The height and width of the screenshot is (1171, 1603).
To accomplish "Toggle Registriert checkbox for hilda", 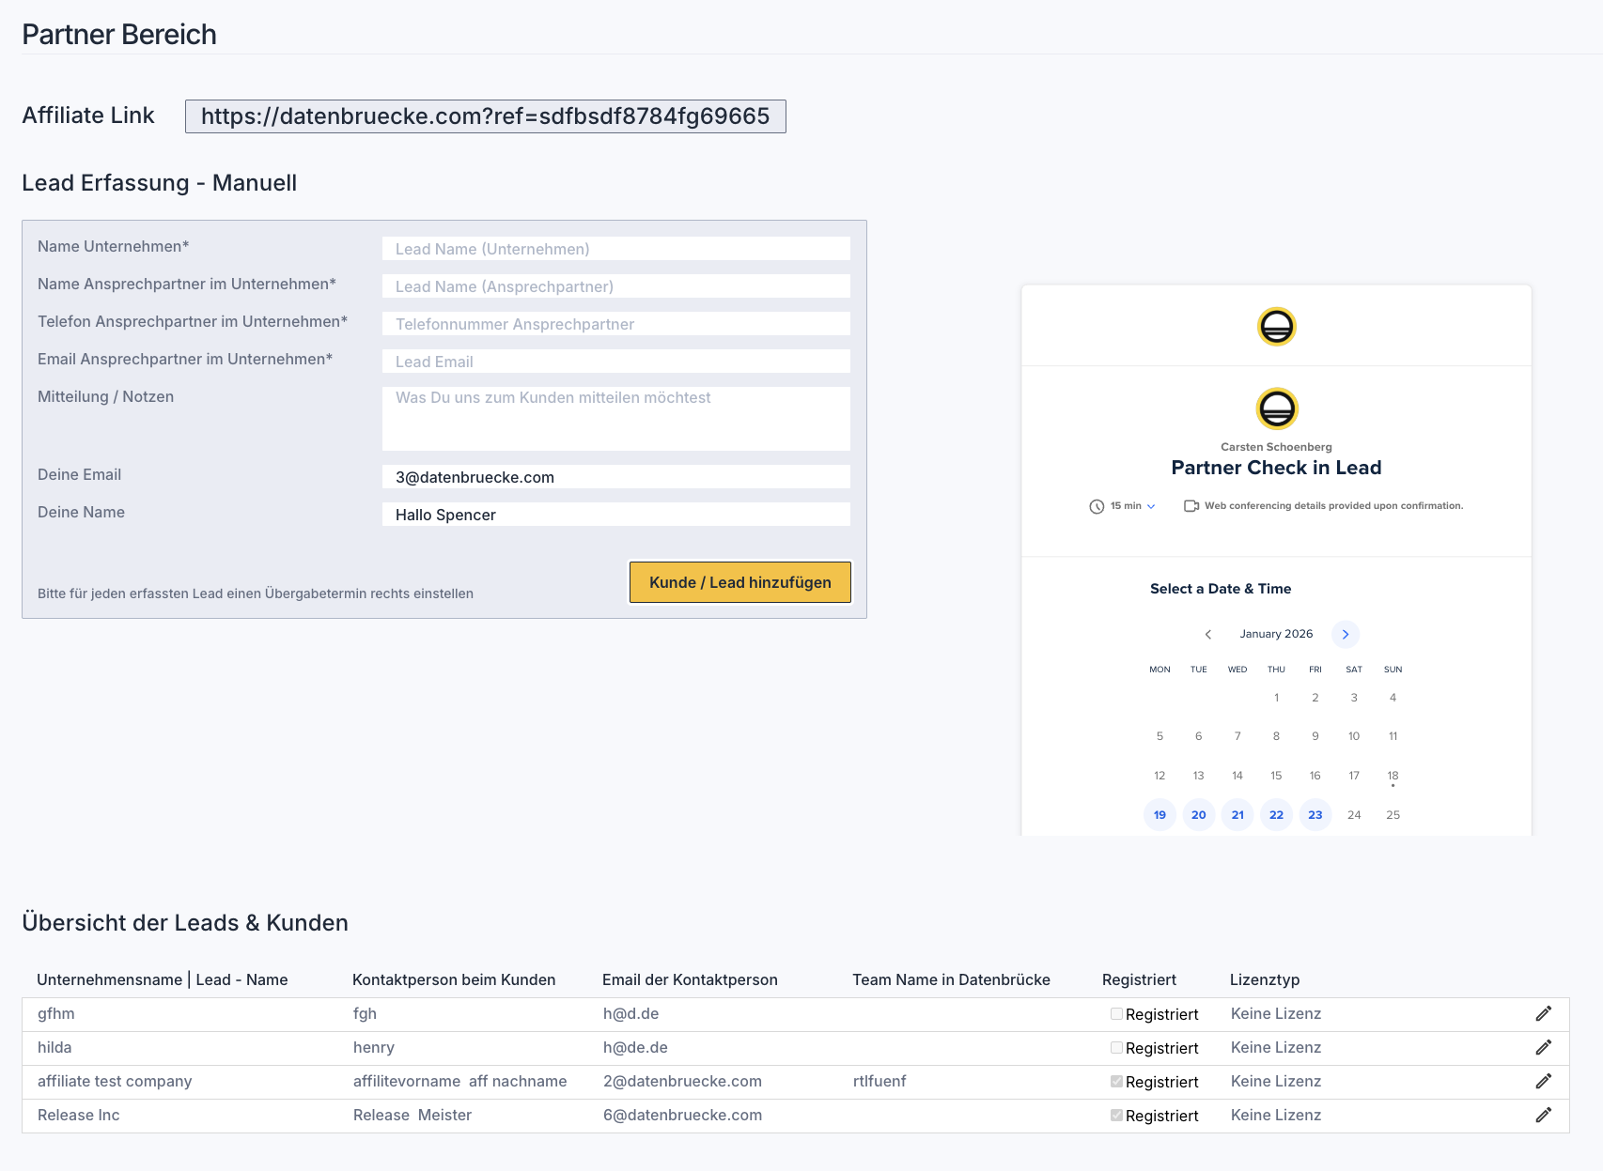I will tap(1116, 1048).
